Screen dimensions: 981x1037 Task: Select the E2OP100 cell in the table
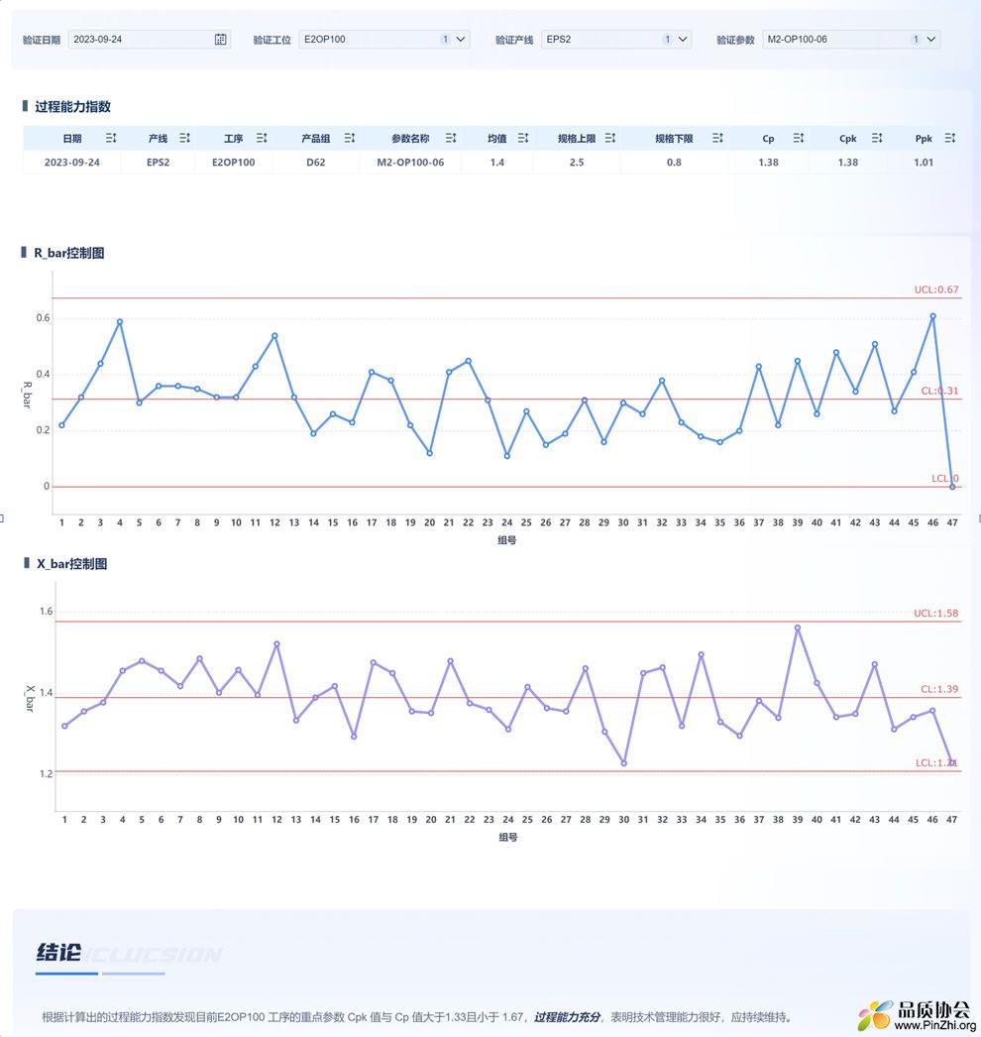(233, 162)
